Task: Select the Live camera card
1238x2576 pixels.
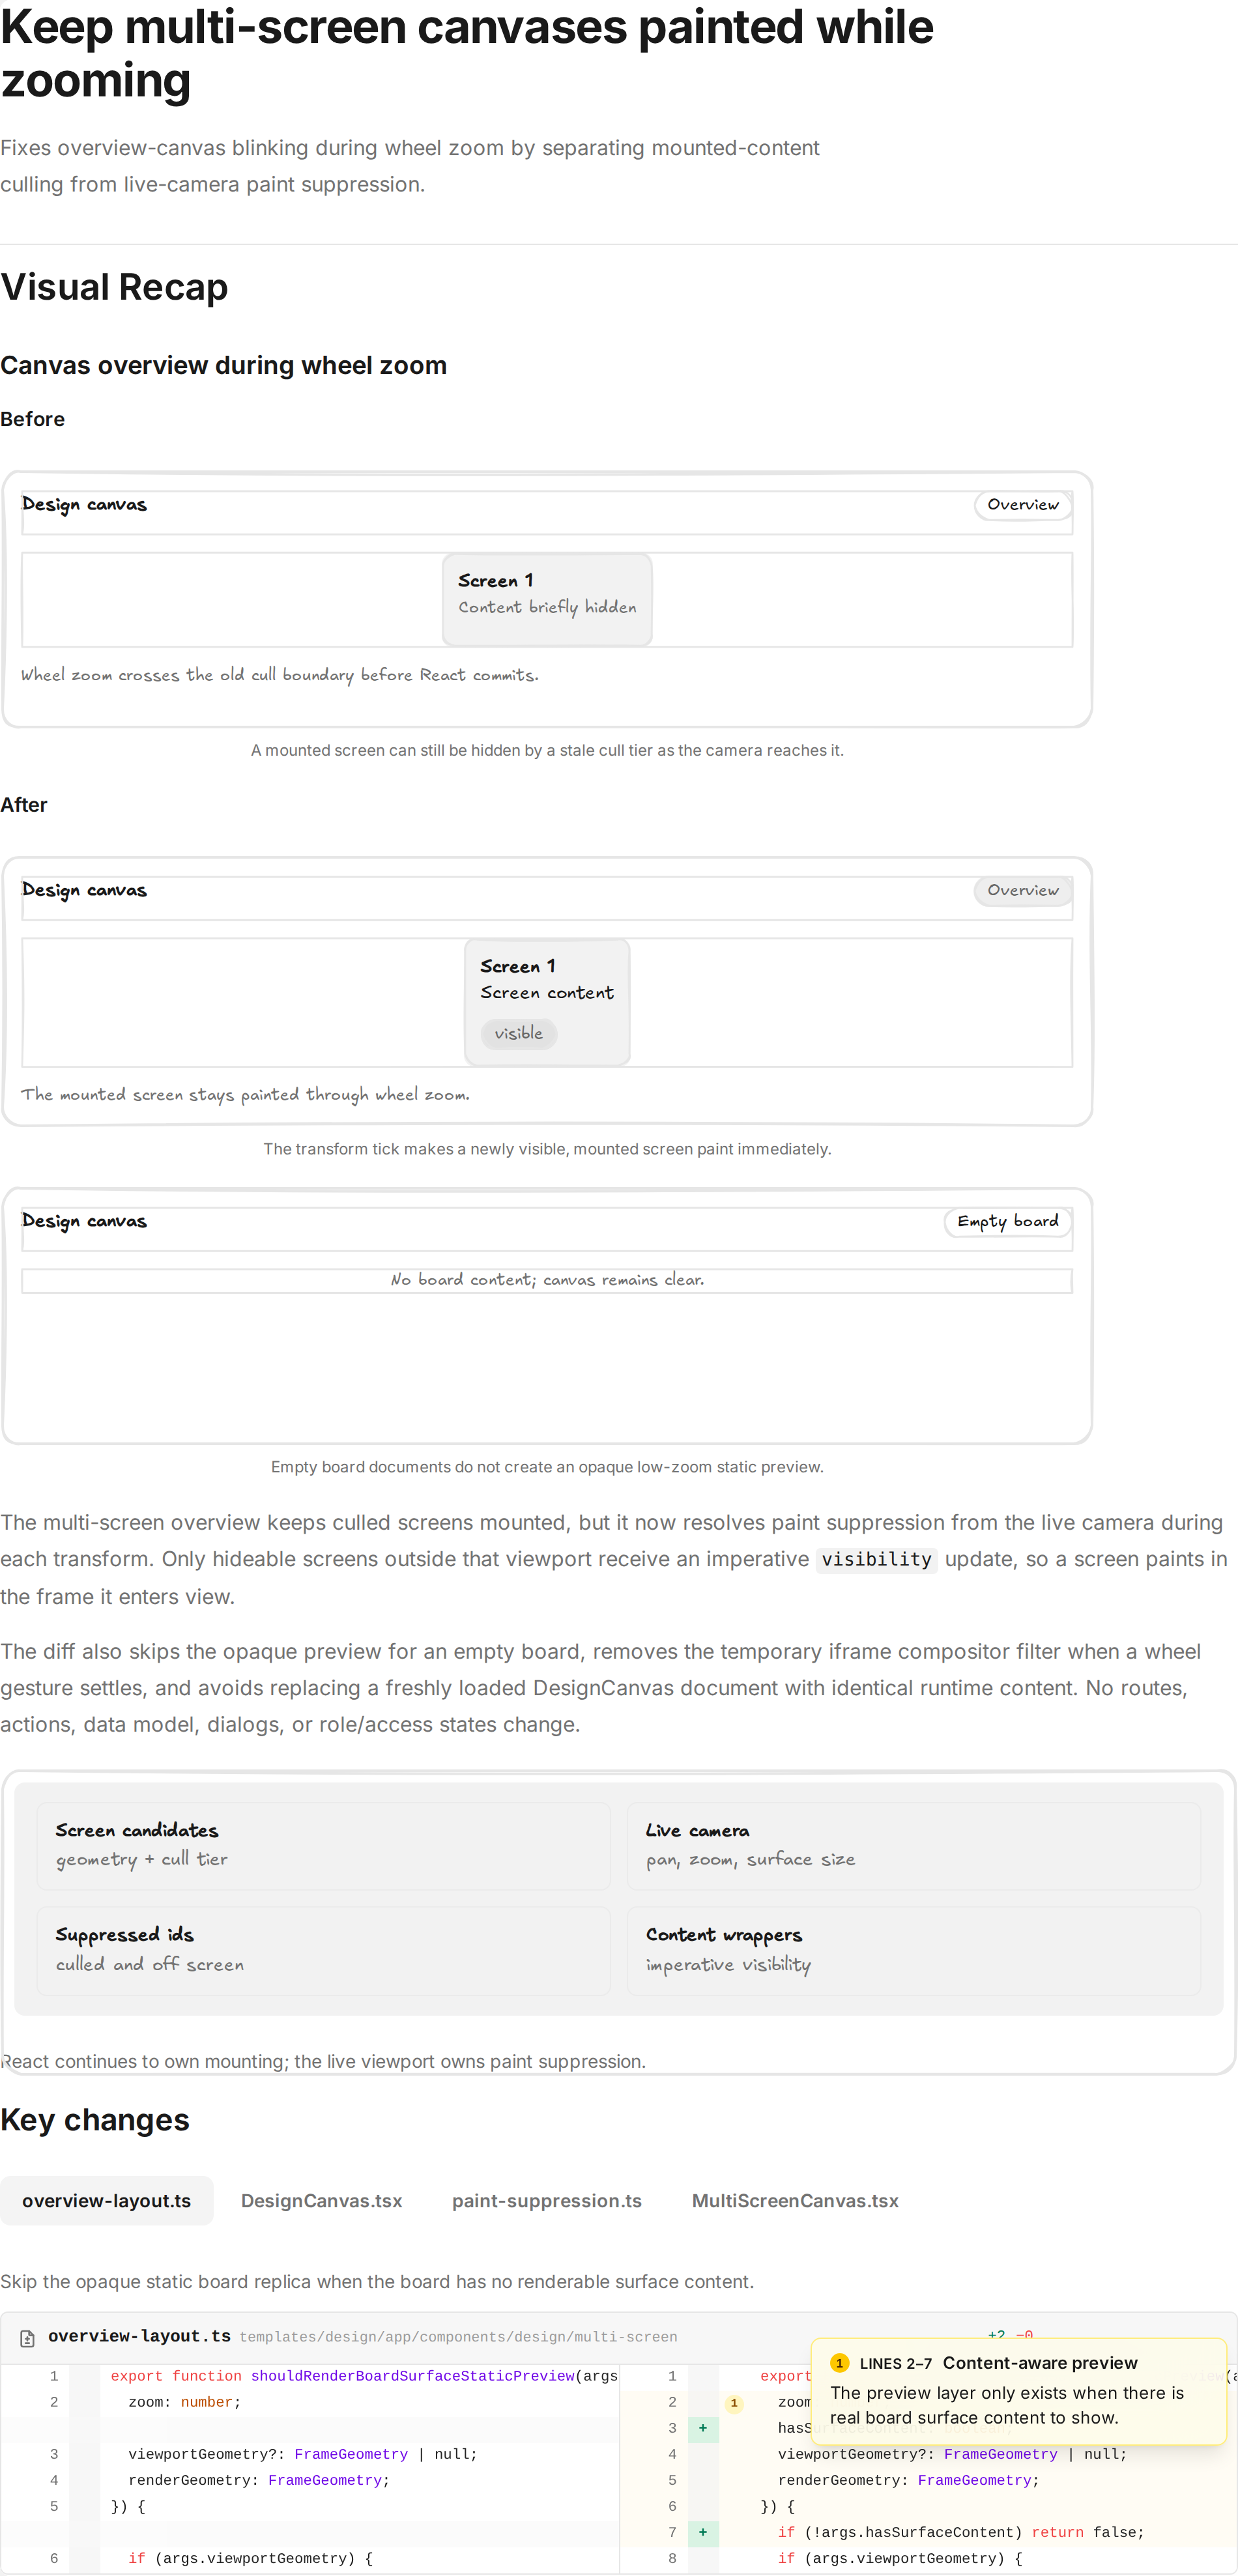Action: [x=913, y=1845]
